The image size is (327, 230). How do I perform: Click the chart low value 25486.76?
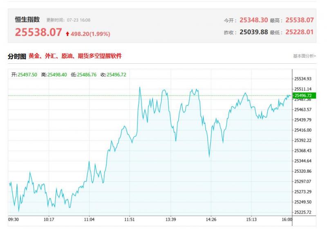pyautogui.click(x=87, y=75)
